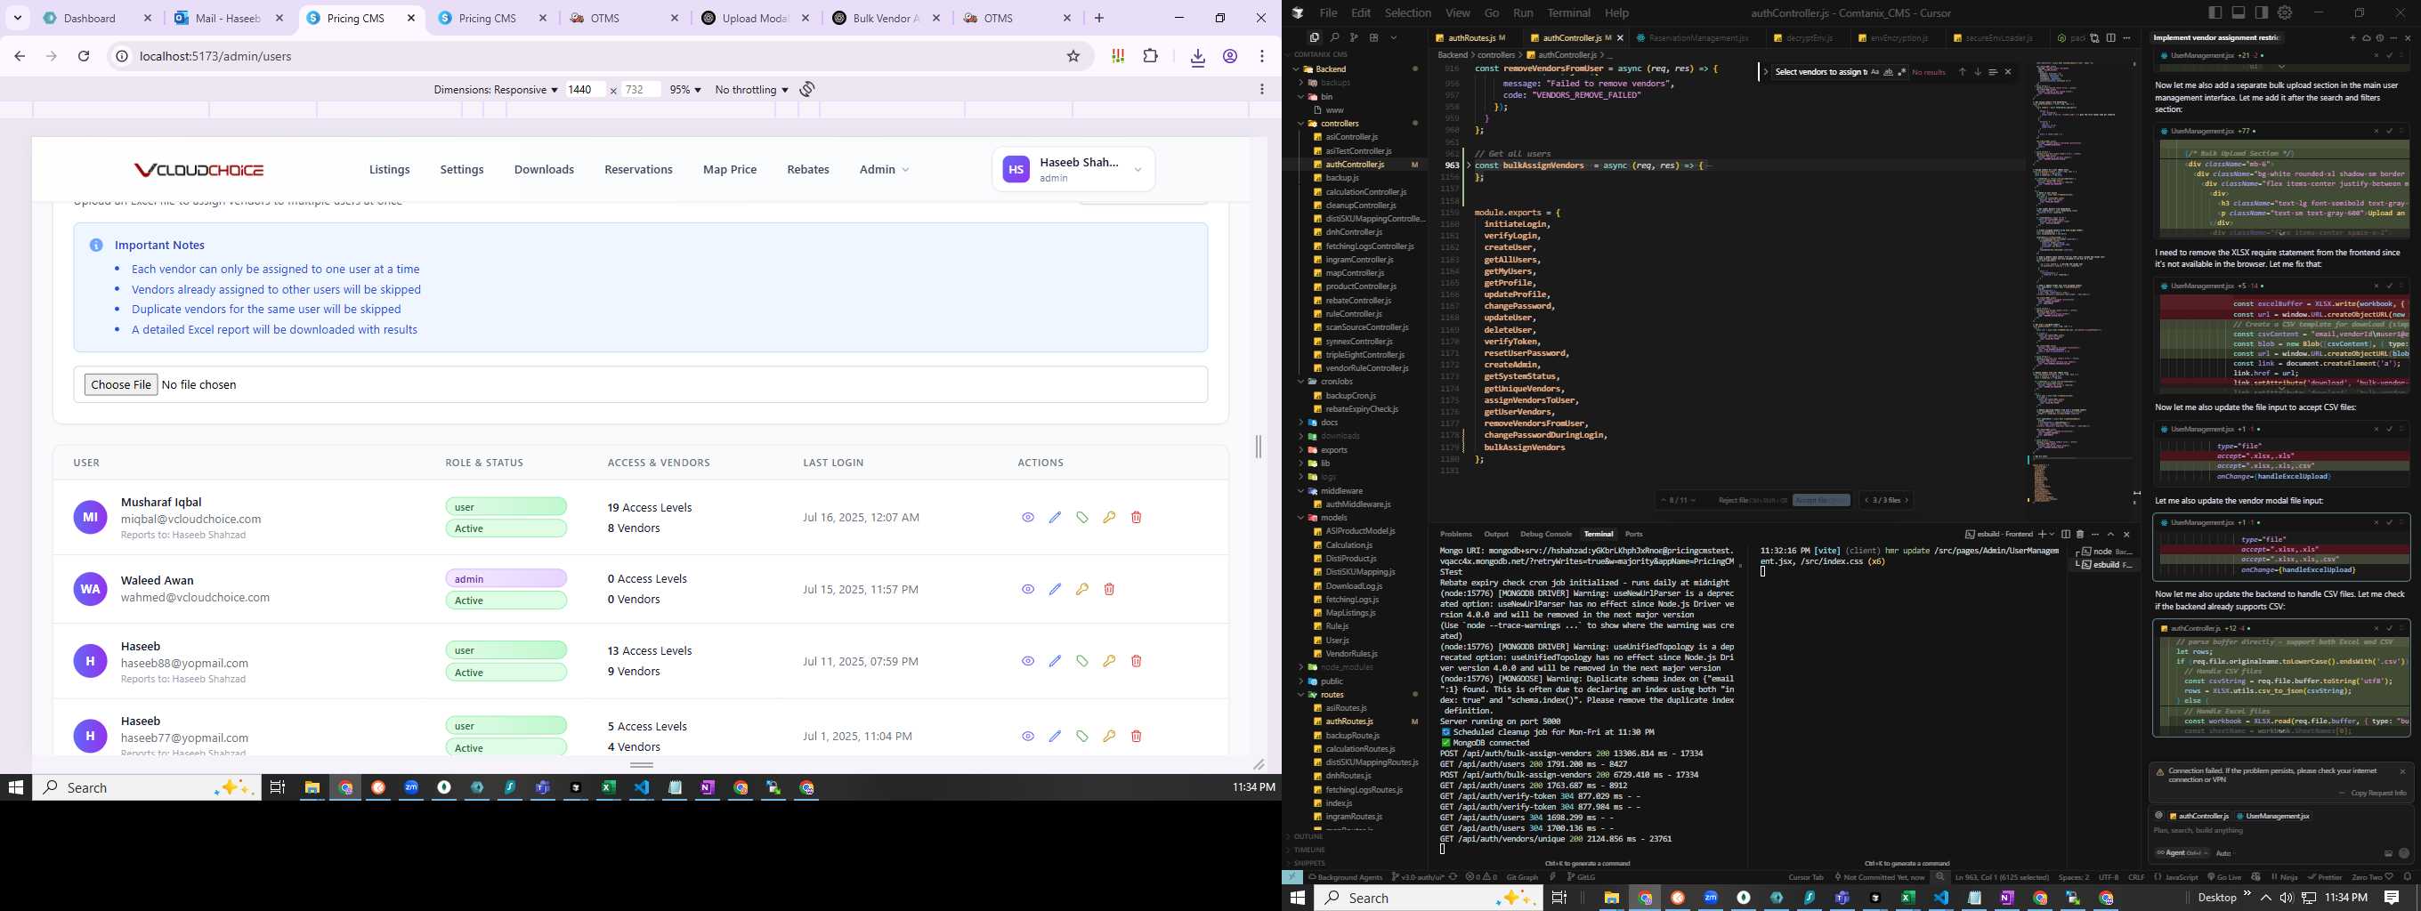Start a new chat with plus icon
The width and height of the screenshot is (2421, 911).
2352,37
